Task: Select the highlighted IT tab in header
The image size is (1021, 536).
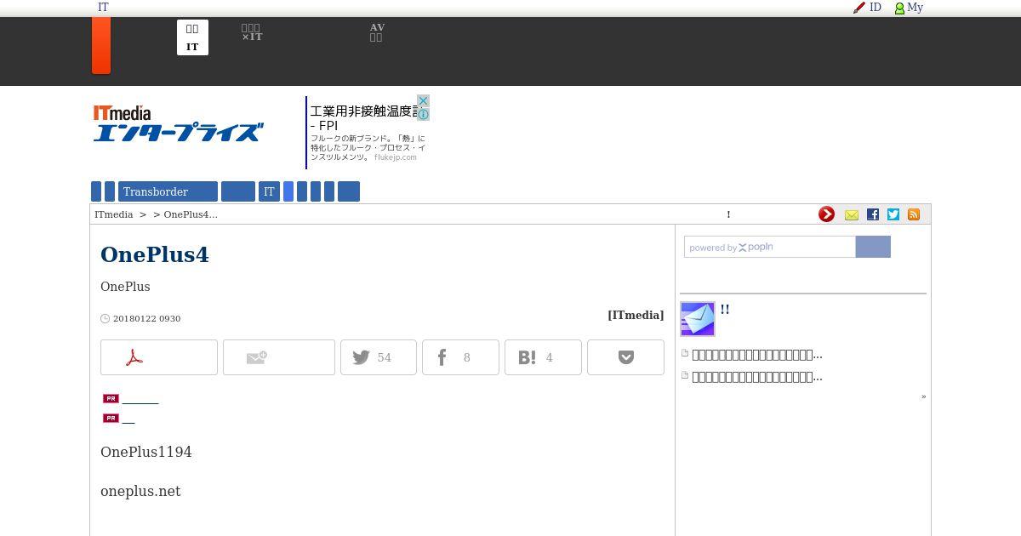Action: (192, 37)
